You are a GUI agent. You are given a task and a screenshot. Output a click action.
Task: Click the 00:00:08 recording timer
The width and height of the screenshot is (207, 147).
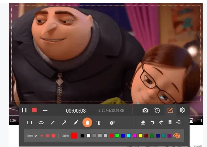click(x=76, y=111)
